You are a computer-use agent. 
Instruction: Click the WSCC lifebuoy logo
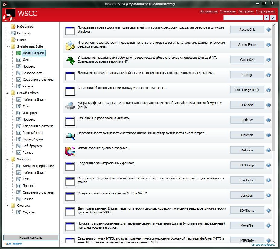pyautogui.click(x=9, y=15)
